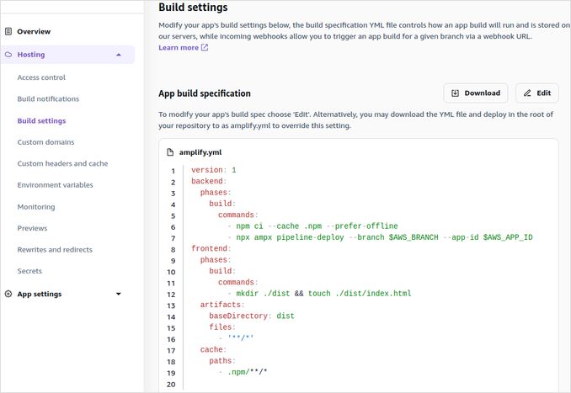Go to Build notifications
571x393 pixels.
coord(48,99)
